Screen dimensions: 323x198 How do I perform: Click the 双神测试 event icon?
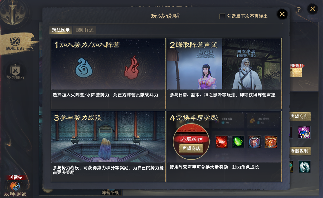click(15, 186)
